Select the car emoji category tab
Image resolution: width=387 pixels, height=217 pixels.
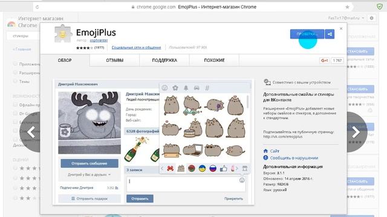pos(197,88)
